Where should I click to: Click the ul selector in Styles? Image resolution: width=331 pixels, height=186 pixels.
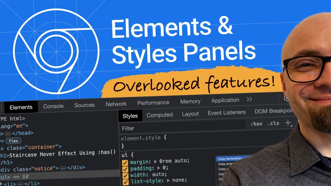[x=124, y=155]
